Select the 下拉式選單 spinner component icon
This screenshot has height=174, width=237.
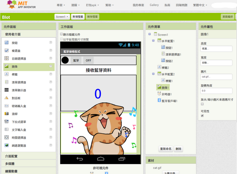pos(7,121)
